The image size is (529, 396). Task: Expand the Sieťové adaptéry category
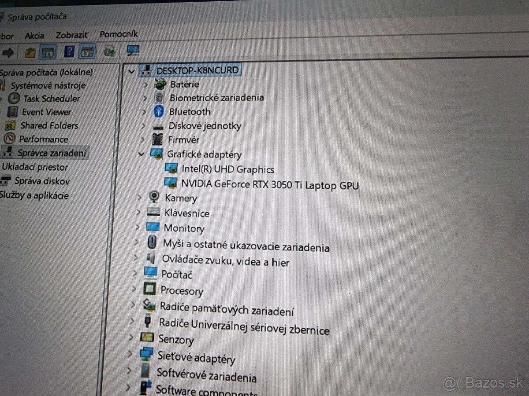tap(130, 353)
